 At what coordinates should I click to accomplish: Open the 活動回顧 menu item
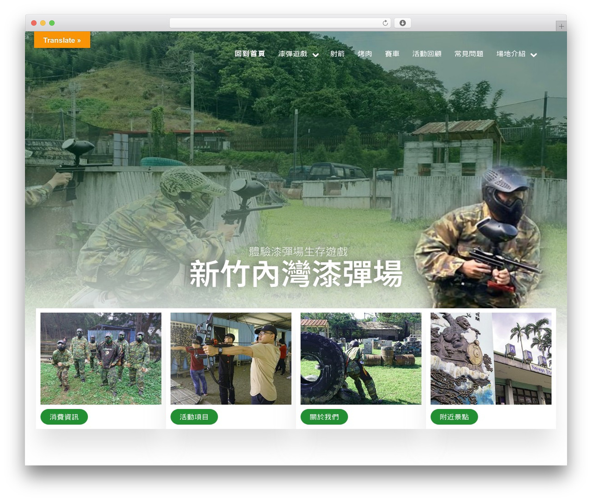pos(427,54)
